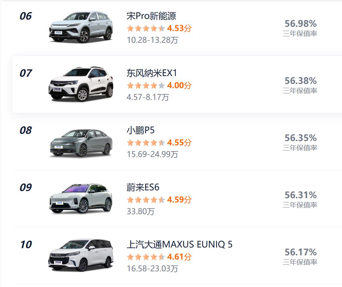Click the 4.55分 star rating
Image resolution: width=342 pixels, height=287 pixels.
coord(159,143)
